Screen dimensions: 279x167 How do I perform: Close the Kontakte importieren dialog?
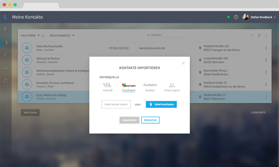point(183,63)
